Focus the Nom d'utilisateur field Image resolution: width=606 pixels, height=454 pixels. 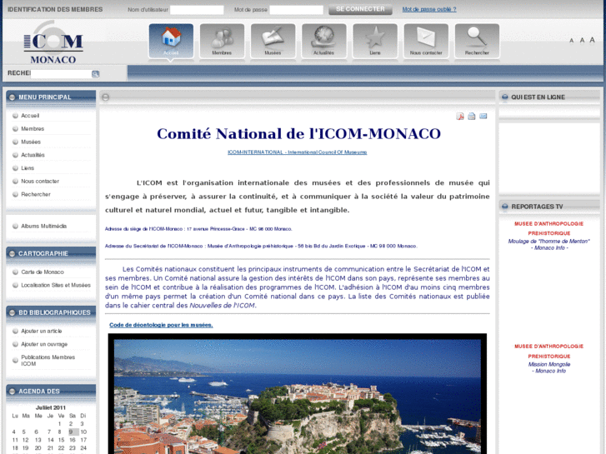click(x=197, y=10)
